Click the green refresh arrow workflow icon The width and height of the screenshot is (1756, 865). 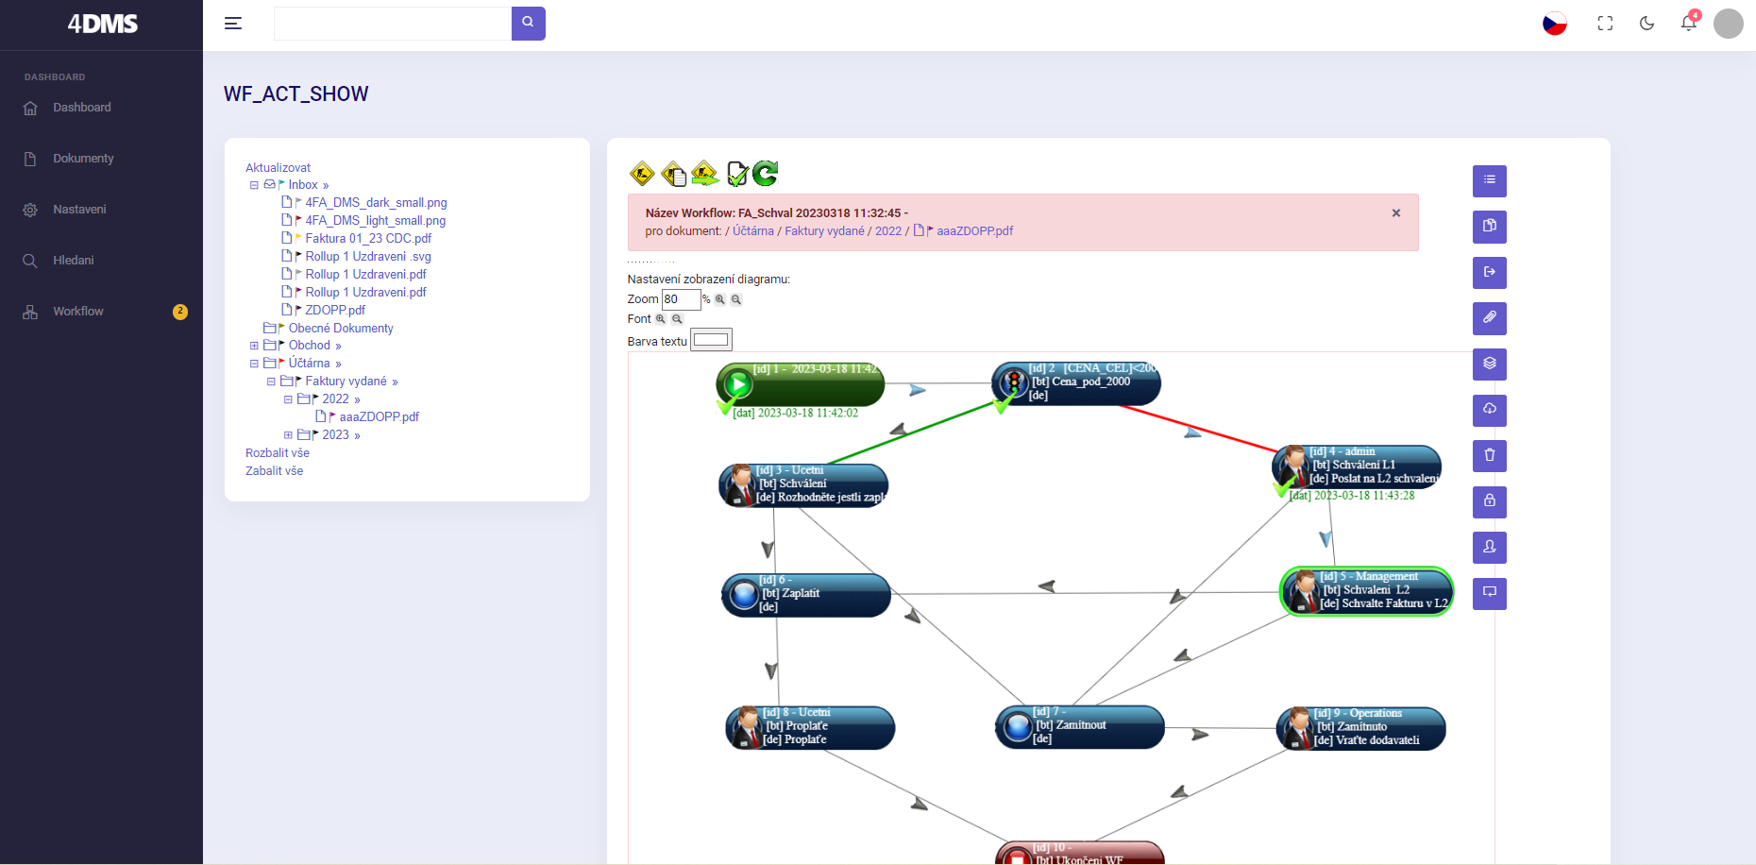(x=766, y=173)
